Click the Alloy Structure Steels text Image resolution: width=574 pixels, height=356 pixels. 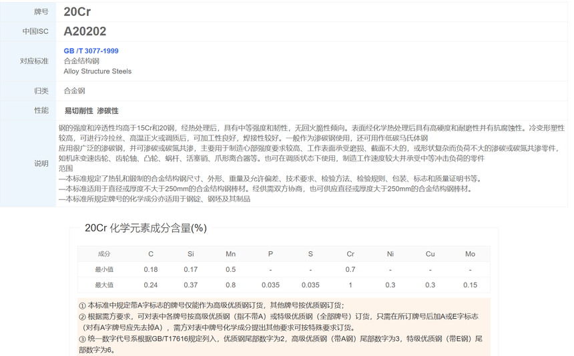click(x=97, y=71)
